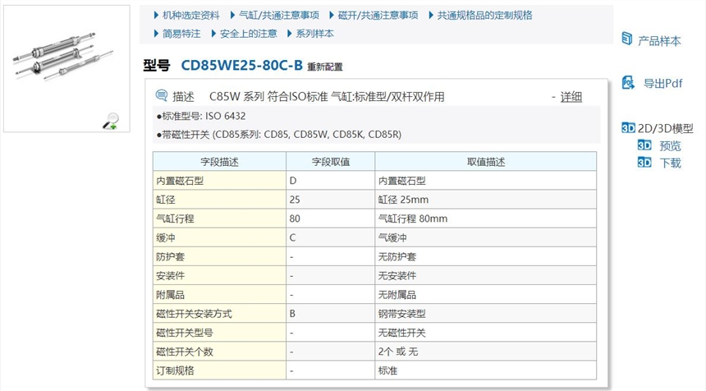This screenshot has height=391, width=706.
Task: Click the 气缸行程 field row label
Action: coord(219,218)
